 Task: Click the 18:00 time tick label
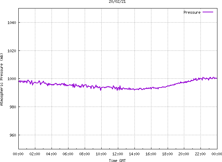167,154
